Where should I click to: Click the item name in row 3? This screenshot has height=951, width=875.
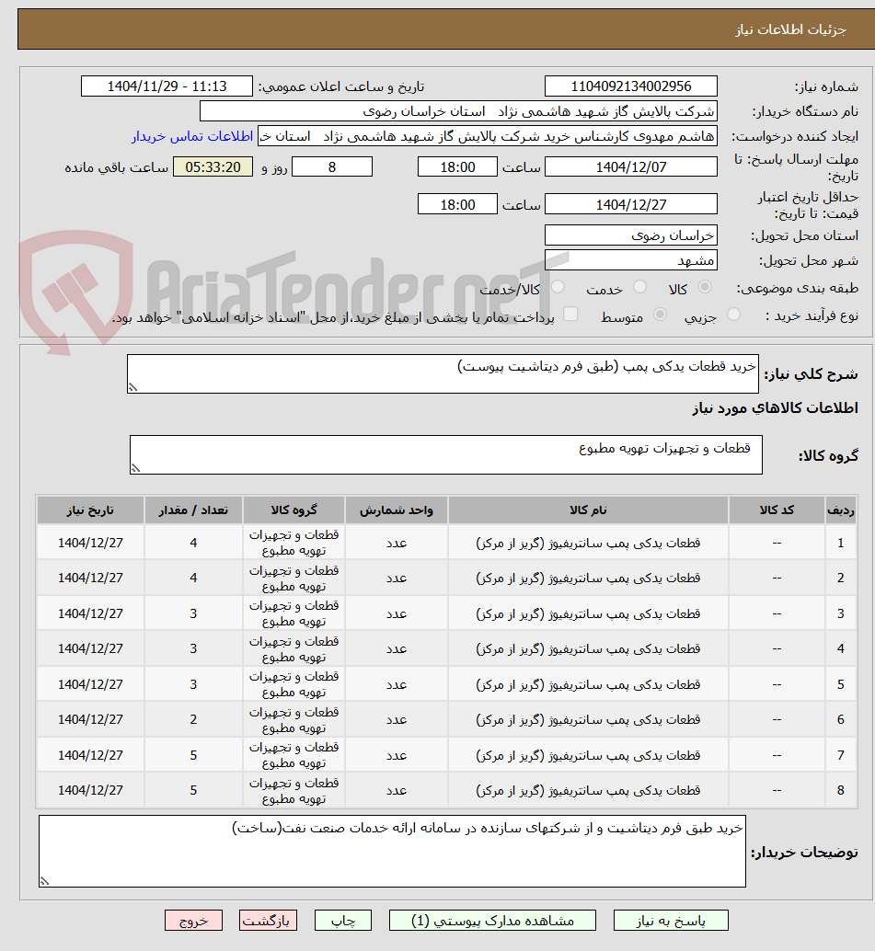point(588,613)
